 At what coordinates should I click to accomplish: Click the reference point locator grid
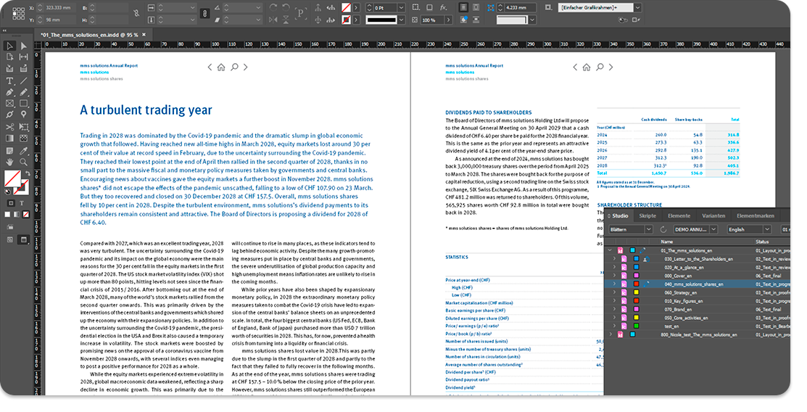[19, 13]
